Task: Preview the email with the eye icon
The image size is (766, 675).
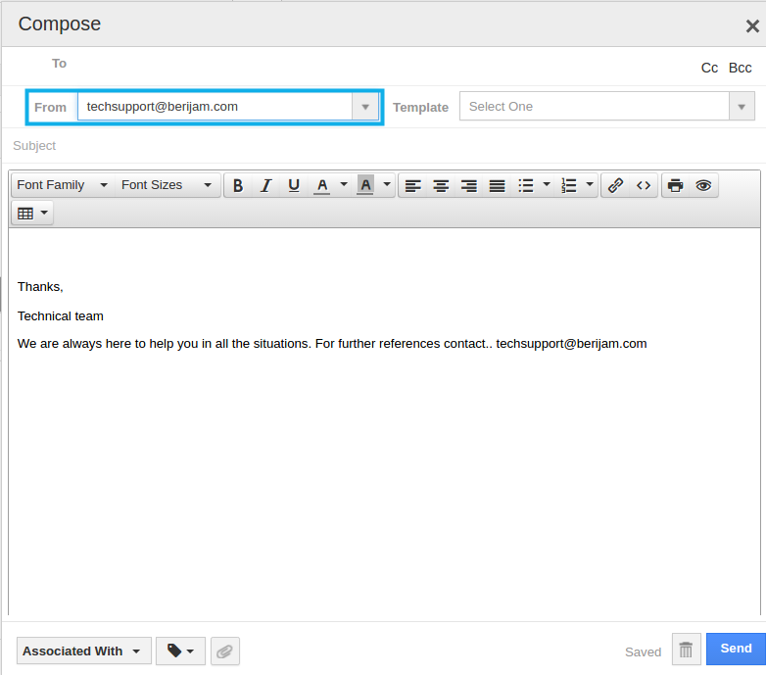Action: click(703, 185)
